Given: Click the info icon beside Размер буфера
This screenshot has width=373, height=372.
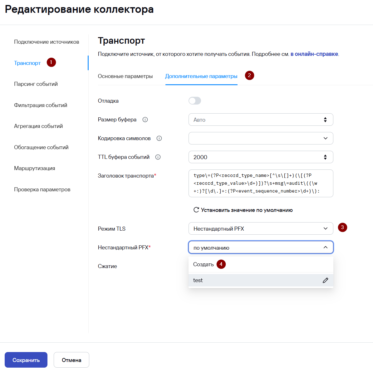Looking at the screenshot, I should [x=145, y=120].
